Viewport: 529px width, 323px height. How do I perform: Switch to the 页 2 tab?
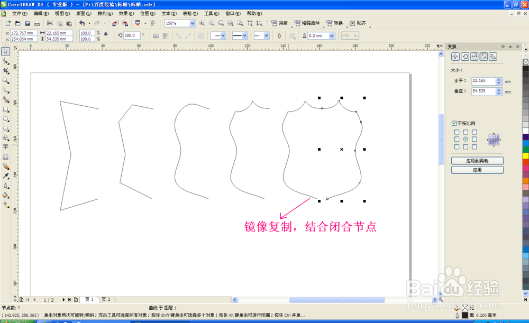pyautogui.click(x=105, y=299)
